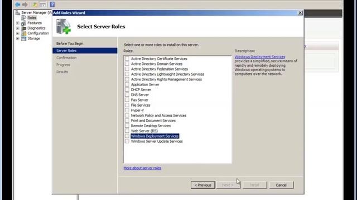
Task: Select the Progress wizard step
Action: point(63,65)
